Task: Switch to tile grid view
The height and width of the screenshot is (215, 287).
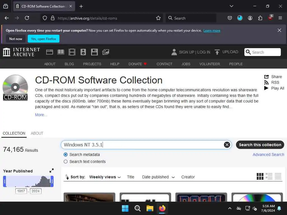Action: tap(260, 176)
